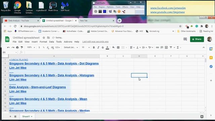This screenshot has height=121, width=215.
Task: Toggle bold formatting
Action: 94,47
